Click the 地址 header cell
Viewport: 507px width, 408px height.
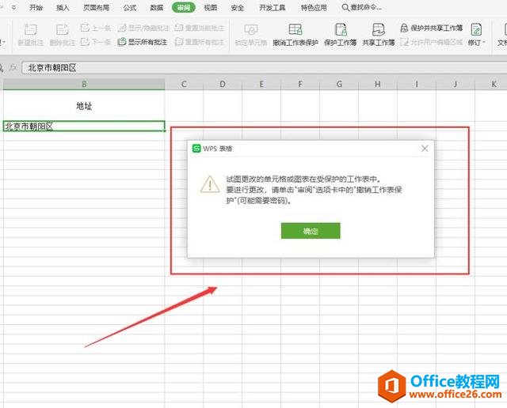[84, 105]
